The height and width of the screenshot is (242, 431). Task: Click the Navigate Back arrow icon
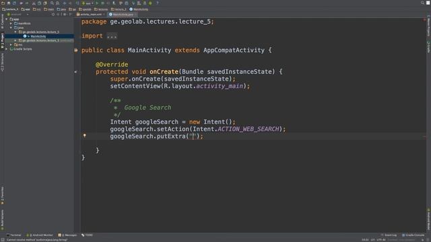65,3
